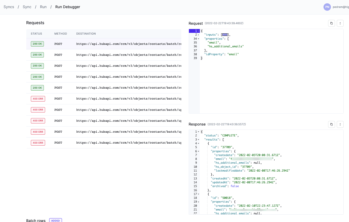Open the Run breadcrumb link
349x222 pixels.
[x=43, y=7]
